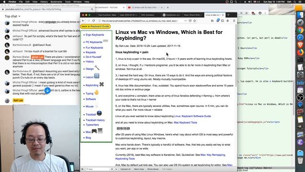Switch to the SVG Animation tab
This screenshot has width=305, height=172.
[150, 15]
